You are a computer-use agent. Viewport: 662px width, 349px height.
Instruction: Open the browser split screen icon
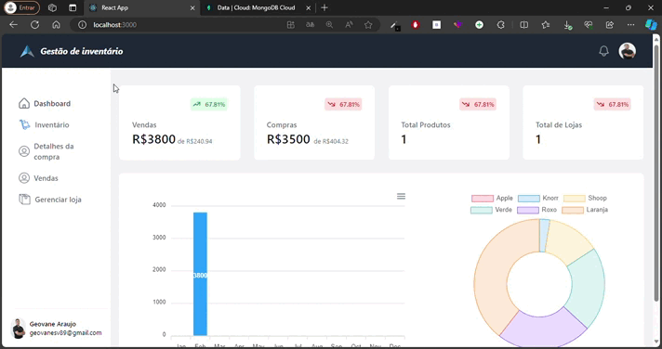click(x=524, y=25)
